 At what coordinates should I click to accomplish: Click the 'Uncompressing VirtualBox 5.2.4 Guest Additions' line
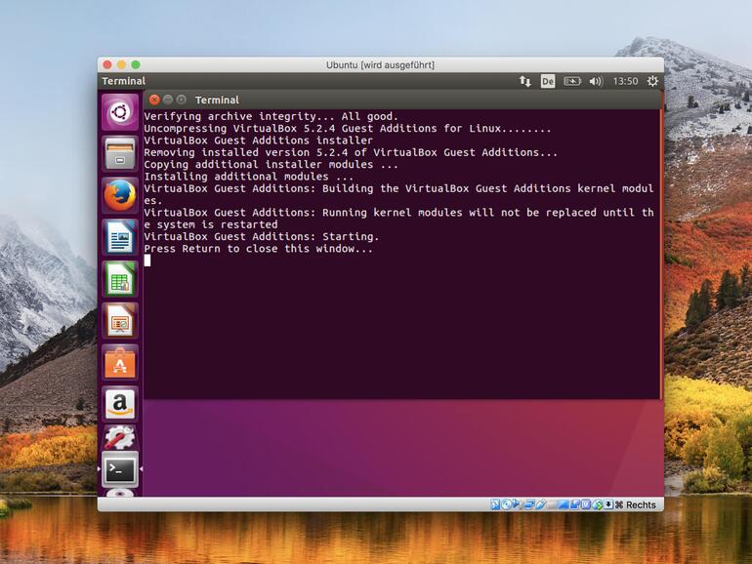click(348, 129)
